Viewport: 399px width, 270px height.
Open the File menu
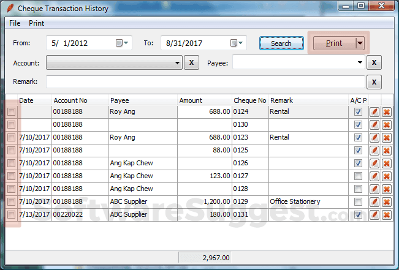[15, 23]
